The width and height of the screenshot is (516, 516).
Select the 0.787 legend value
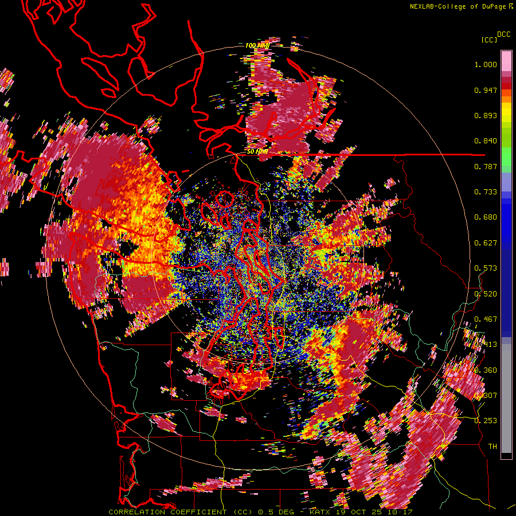(x=486, y=166)
